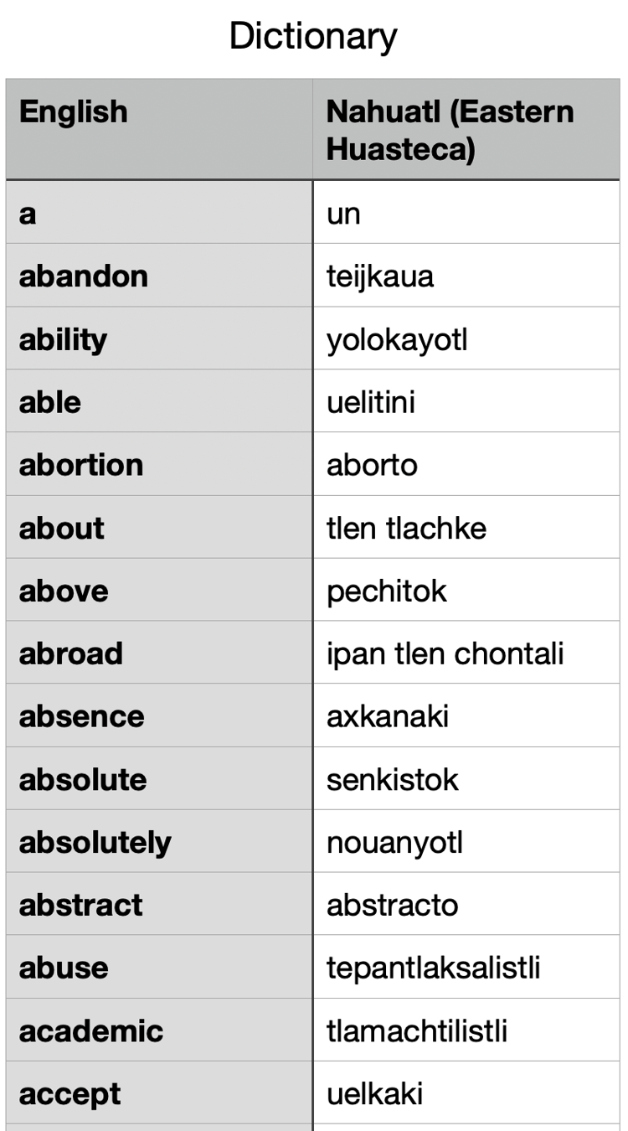Select the 'ability' row header cell
This screenshot has height=1131, width=628.
point(64,339)
